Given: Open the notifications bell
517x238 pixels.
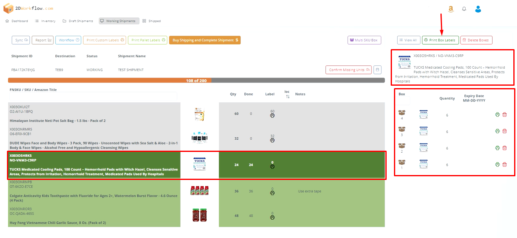Looking at the screenshot, I should click(x=464, y=9).
